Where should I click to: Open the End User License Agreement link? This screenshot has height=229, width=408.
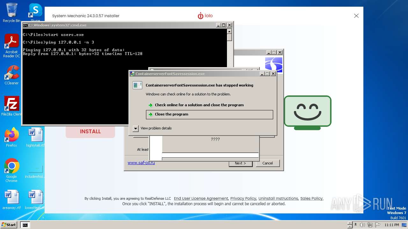(201, 198)
